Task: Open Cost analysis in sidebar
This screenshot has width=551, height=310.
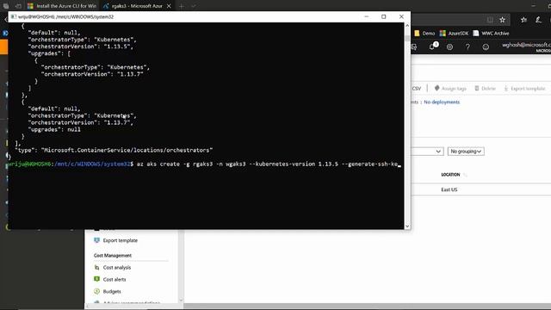Action: (117, 268)
